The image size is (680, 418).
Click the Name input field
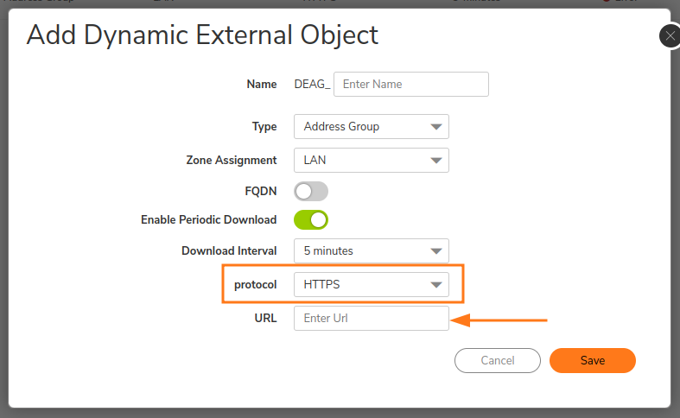pos(410,85)
